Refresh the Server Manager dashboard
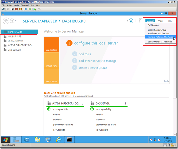178x149 pixels. (x=131, y=21)
